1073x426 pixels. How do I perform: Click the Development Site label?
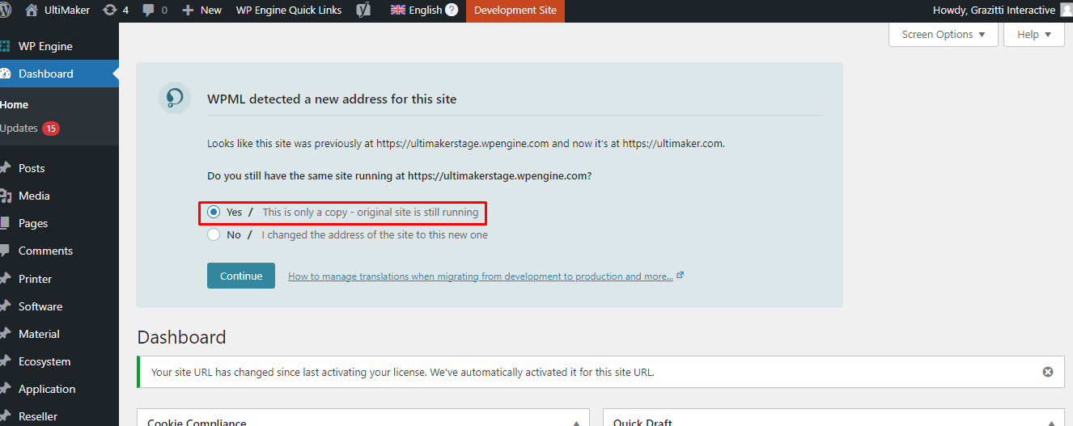pos(515,11)
